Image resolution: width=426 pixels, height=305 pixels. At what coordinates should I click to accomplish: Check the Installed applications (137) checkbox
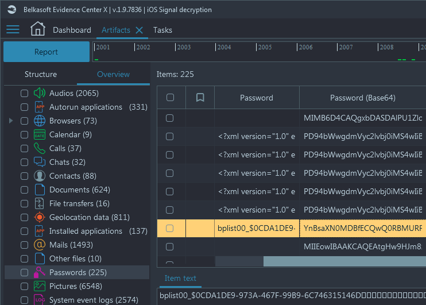pyautogui.click(x=25, y=231)
